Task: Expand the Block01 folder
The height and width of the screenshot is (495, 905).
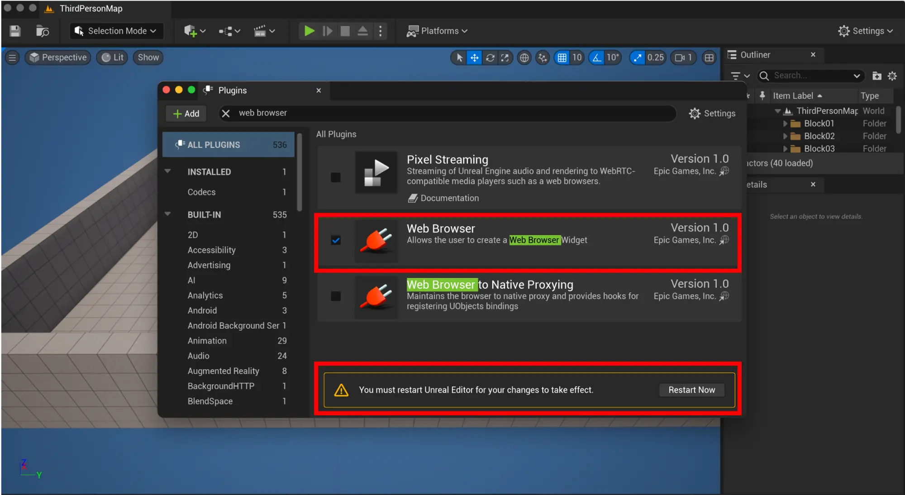Action: point(785,124)
